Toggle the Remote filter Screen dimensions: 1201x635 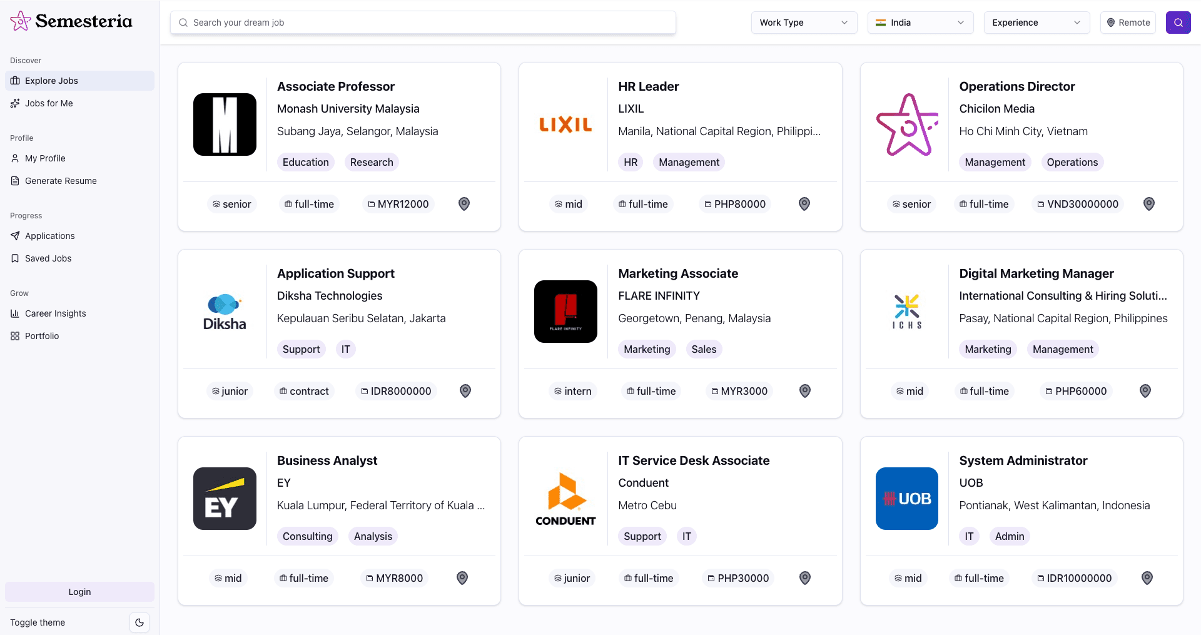click(1128, 23)
